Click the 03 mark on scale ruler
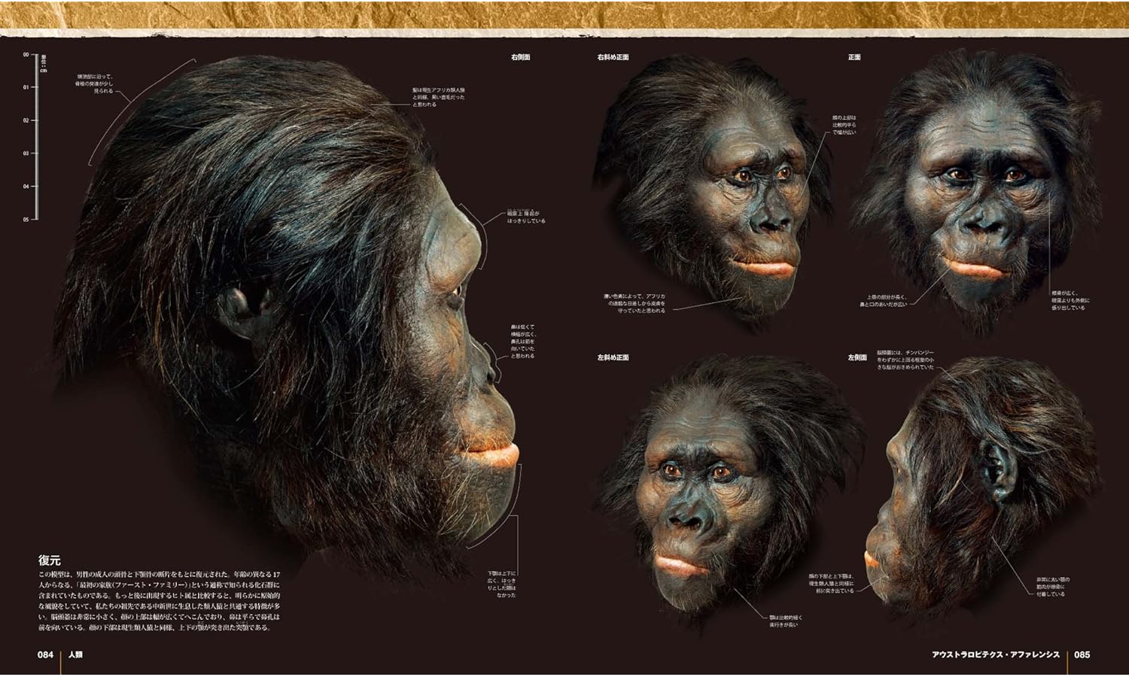The image size is (1129, 677). click(26, 153)
